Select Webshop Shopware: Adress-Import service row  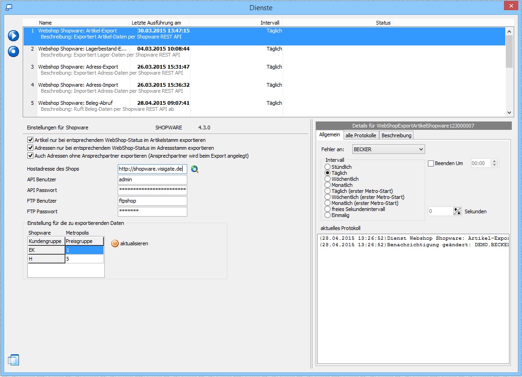click(78, 85)
